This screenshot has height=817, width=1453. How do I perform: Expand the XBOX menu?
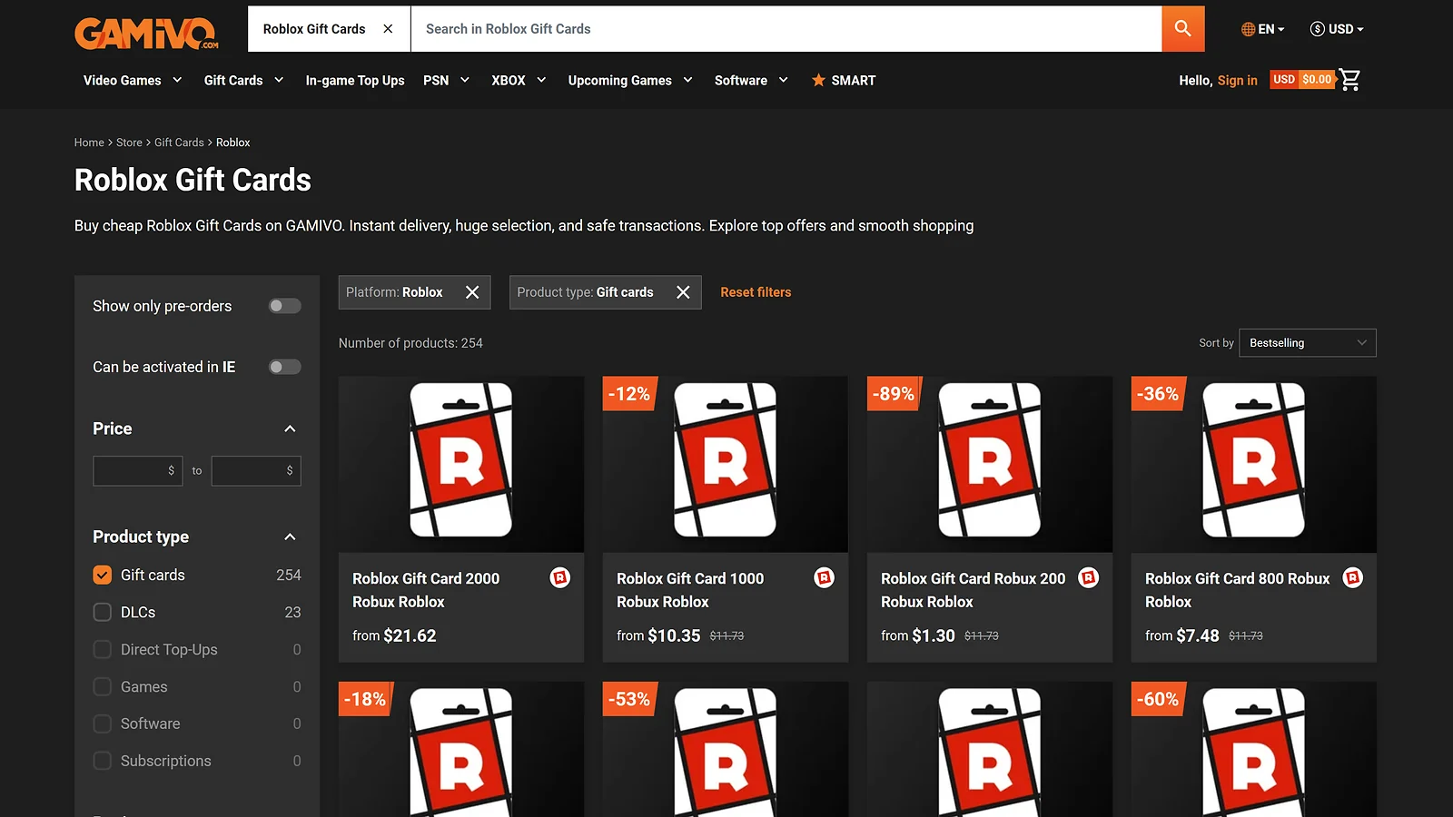pyautogui.click(x=519, y=80)
